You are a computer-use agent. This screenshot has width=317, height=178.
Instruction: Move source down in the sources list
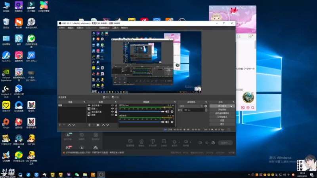coord(108,125)
